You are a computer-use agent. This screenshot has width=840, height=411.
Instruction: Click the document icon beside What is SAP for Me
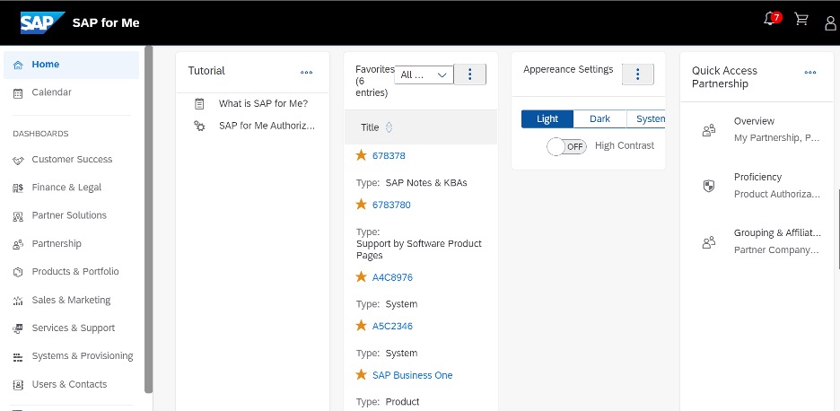click(199, 104)
